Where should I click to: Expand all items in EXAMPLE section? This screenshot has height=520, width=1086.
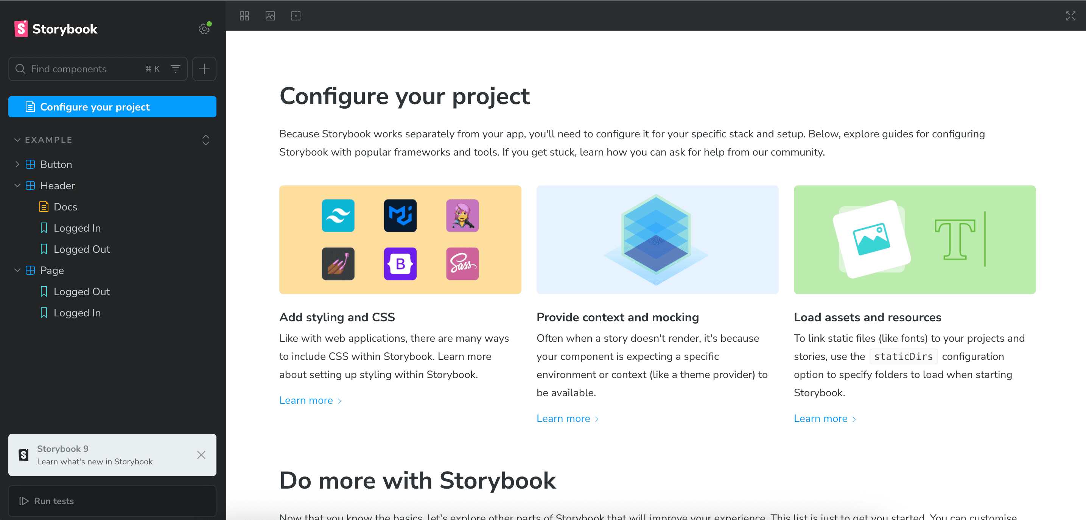(206, 140)
